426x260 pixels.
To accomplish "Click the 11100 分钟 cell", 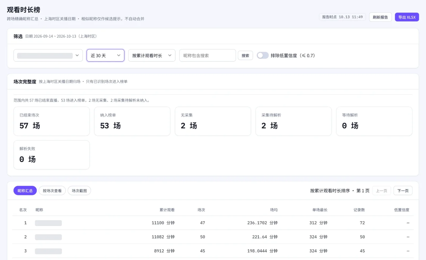I will tap(163, 223).
